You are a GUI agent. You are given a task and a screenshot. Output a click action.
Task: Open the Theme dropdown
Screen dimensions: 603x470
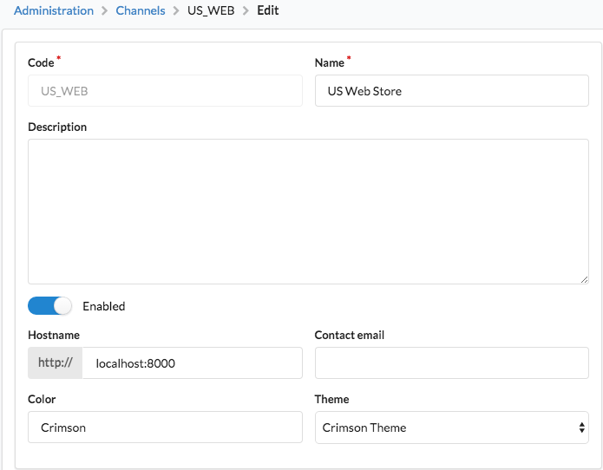pyautogui.click(x=451, y=428)
